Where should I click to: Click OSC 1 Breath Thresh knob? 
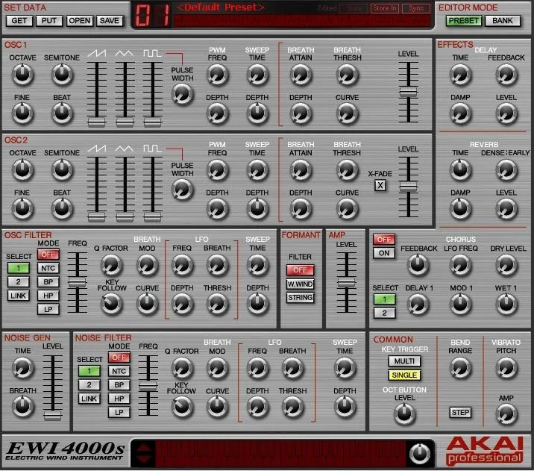coord(347,75)
